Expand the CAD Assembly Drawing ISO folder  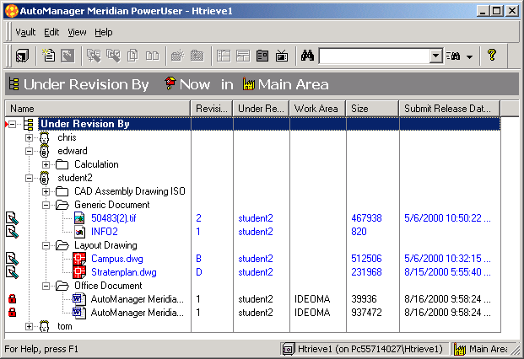[46, 191]
